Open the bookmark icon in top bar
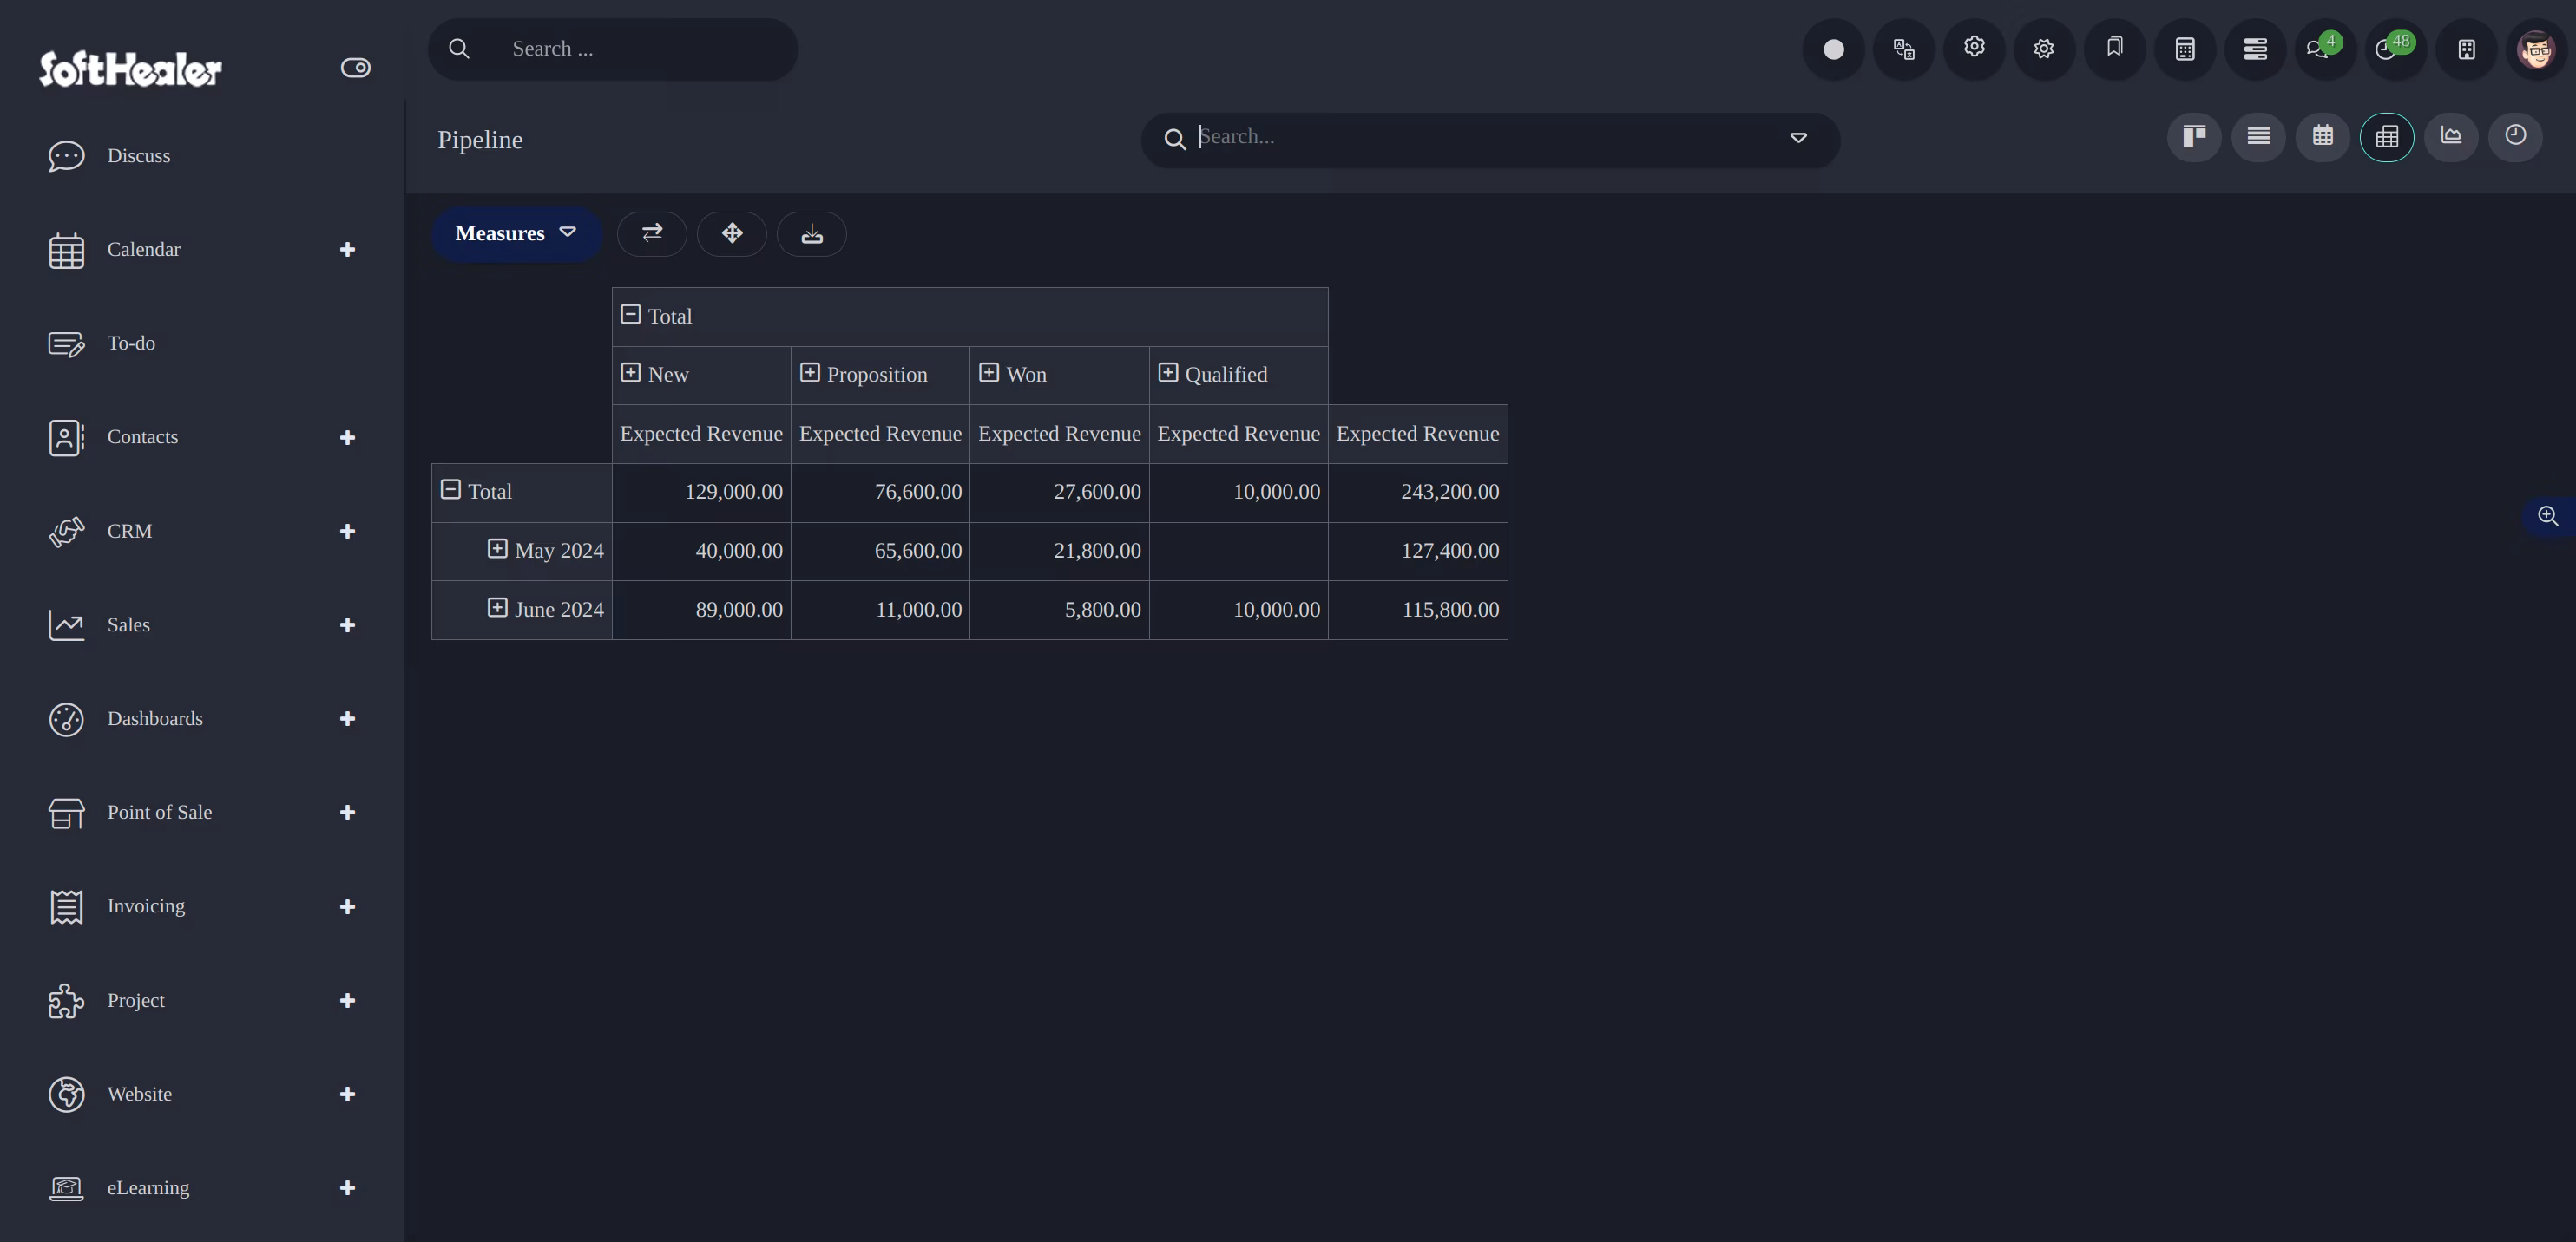The width and height of the screenshot is (2576, 1242). click(x=2114, y=49)
